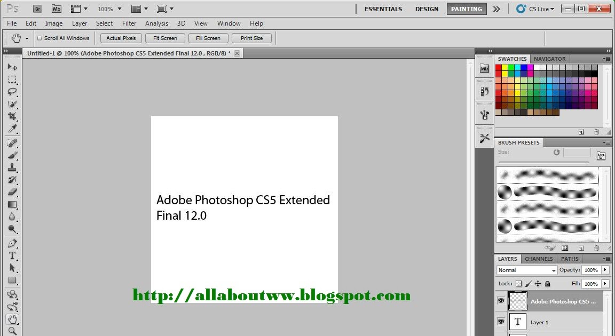615x336 pixels.
Task: Select the Rectangular Marquee tool
Action: click(x=12, y=79)
